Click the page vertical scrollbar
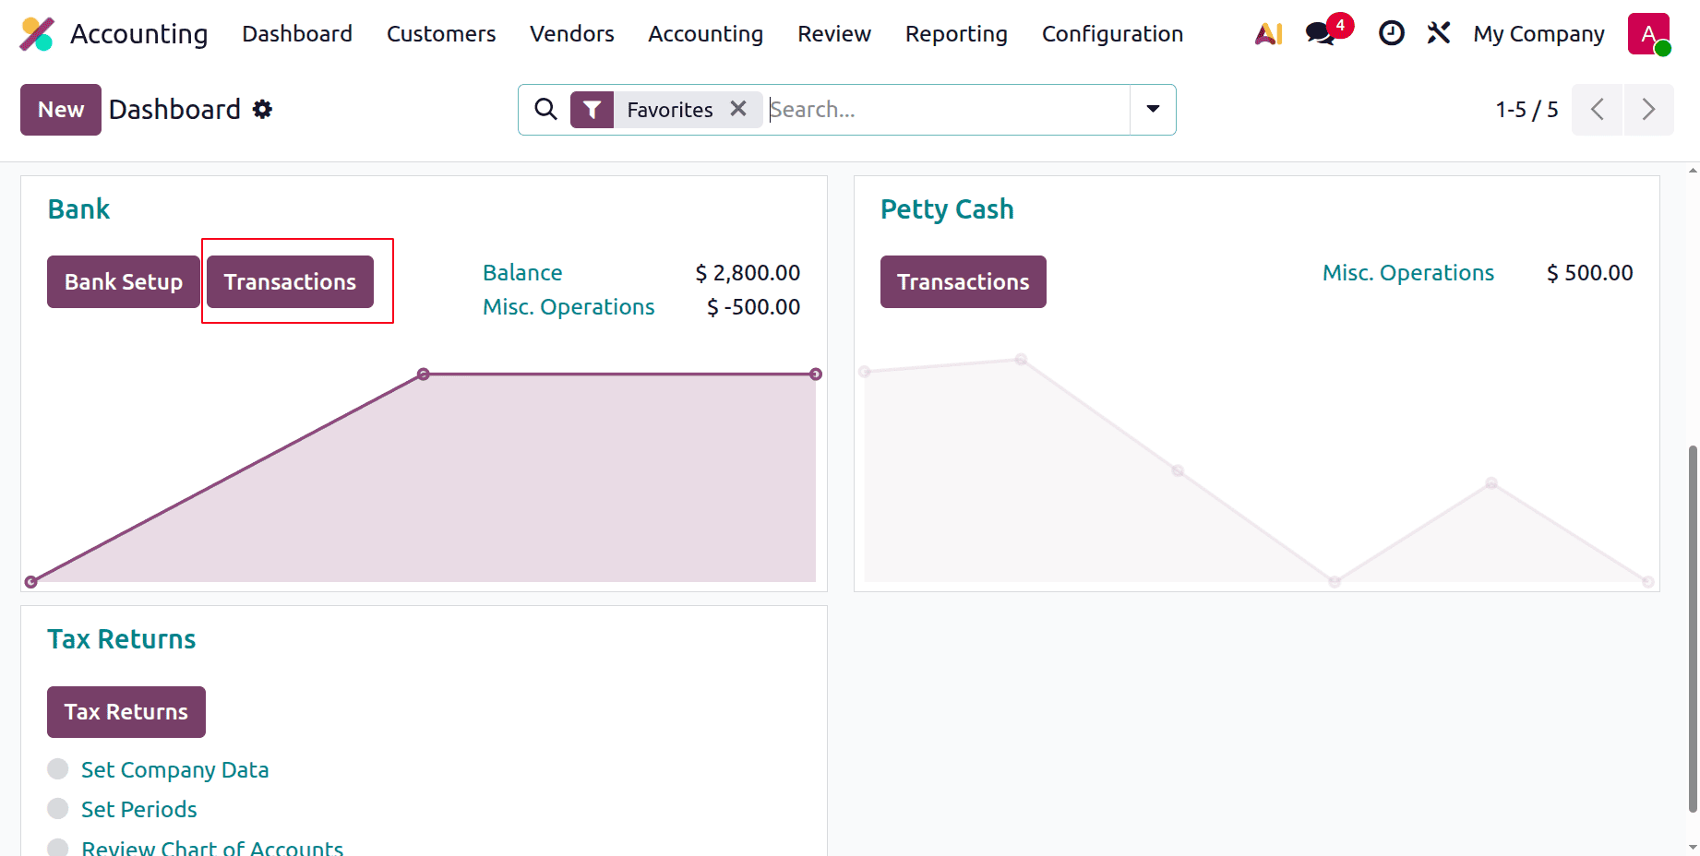The image size is (1700, 856). 1693,627
